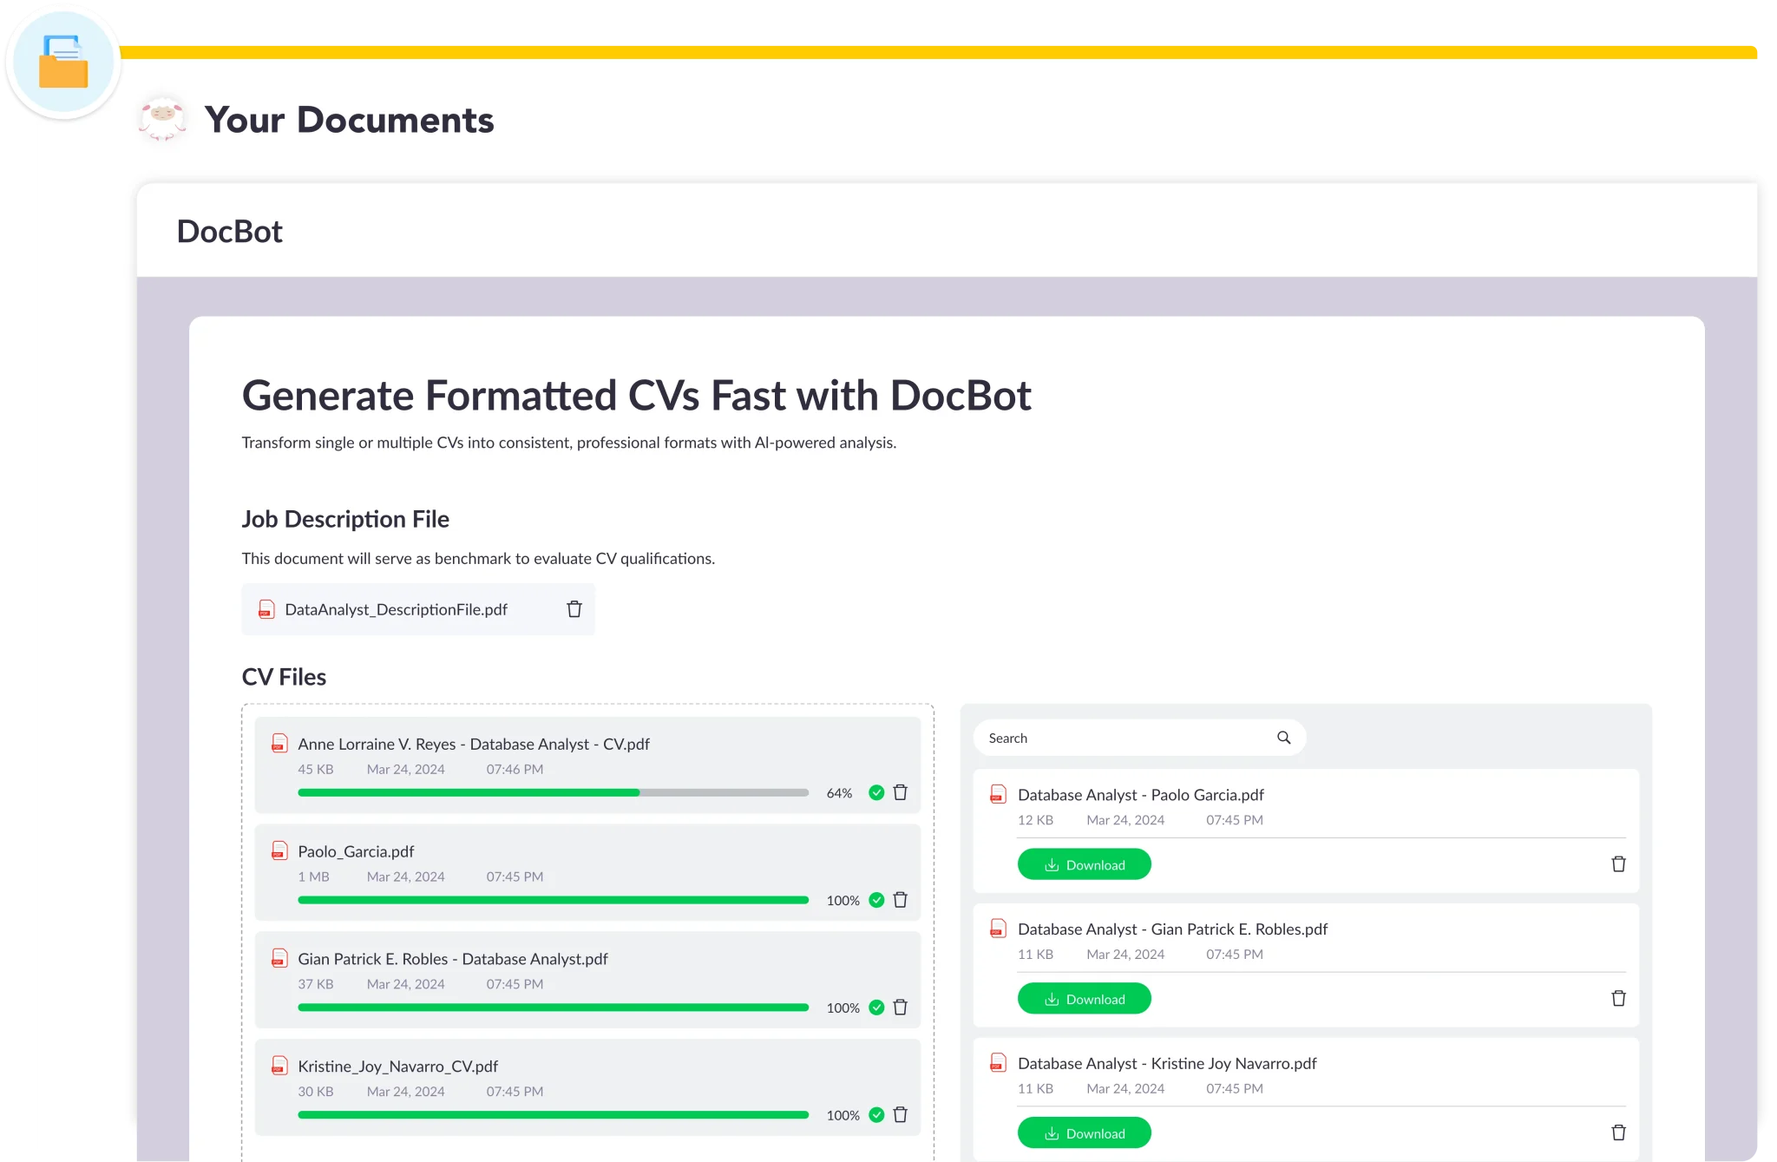Click the 64% upload progress bar
Screen dimensions: 1777x1162
[553, 792]
